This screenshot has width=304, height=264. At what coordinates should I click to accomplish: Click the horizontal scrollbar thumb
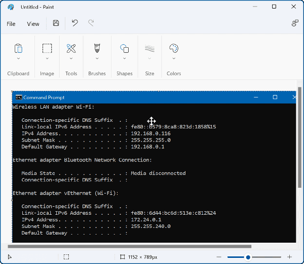coord(130,246)
